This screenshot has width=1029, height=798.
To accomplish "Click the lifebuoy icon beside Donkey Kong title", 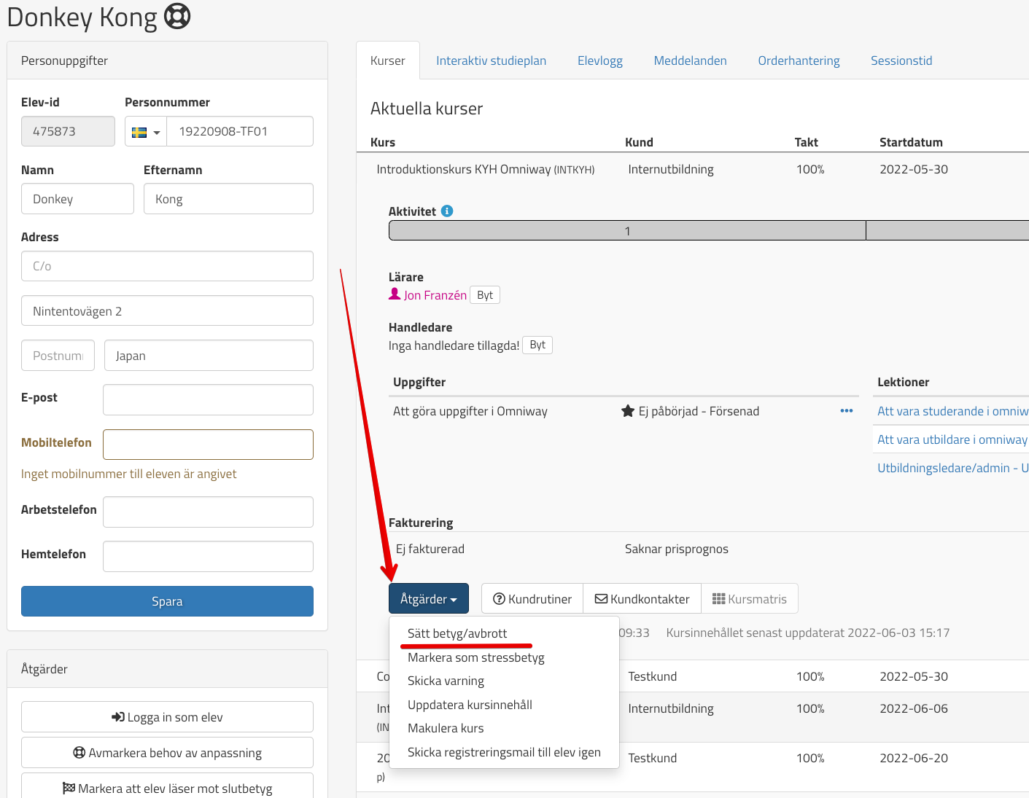I will click(177, 16).
